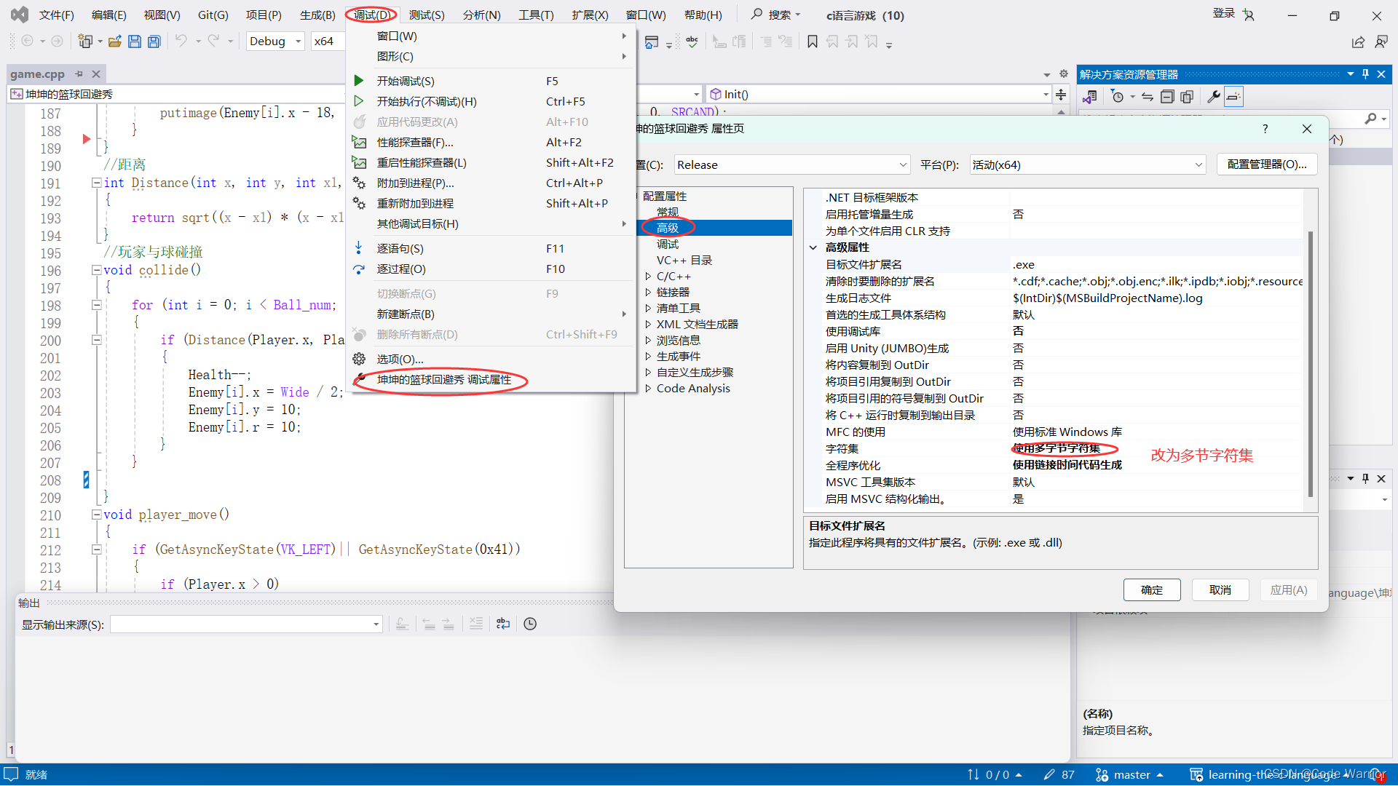This screenshot has height=786, width=1398.
Task: Click the clock icon in Output panel
Action: coord(530,624)
